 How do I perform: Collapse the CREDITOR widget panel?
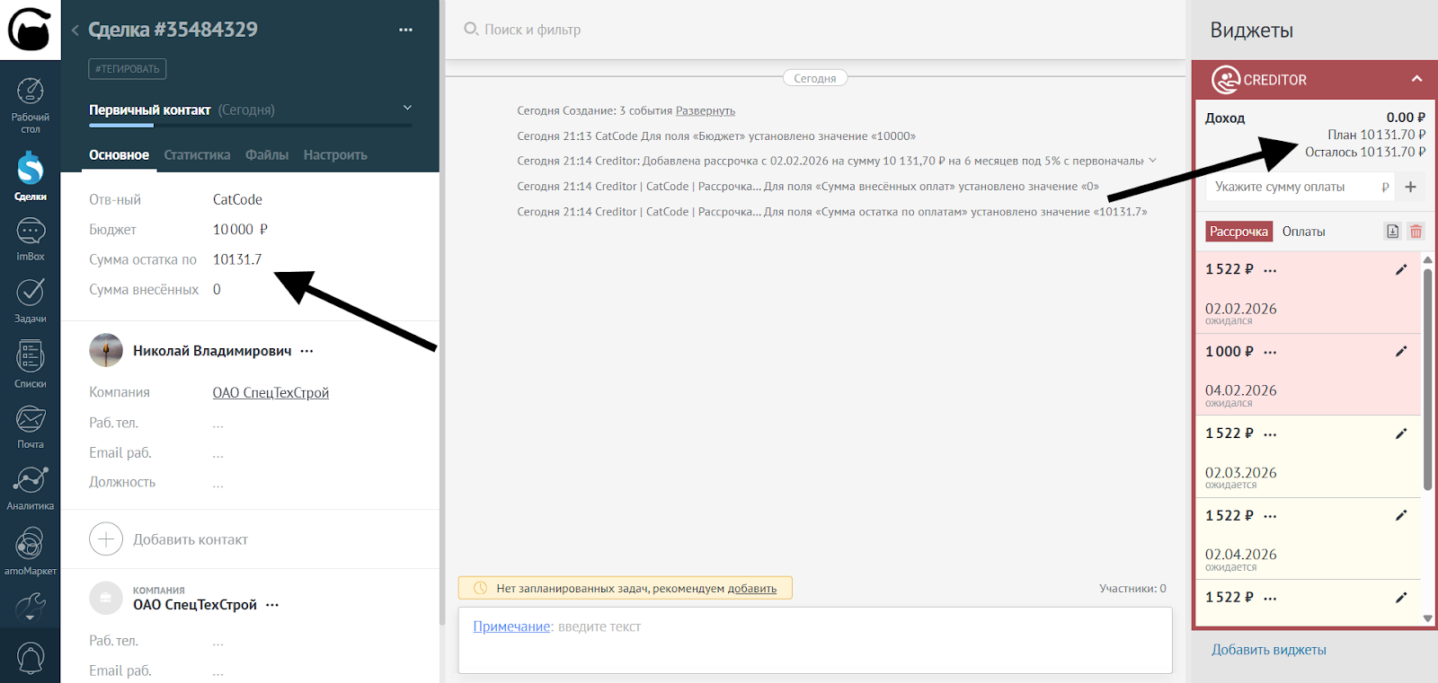coord(1416,79)
